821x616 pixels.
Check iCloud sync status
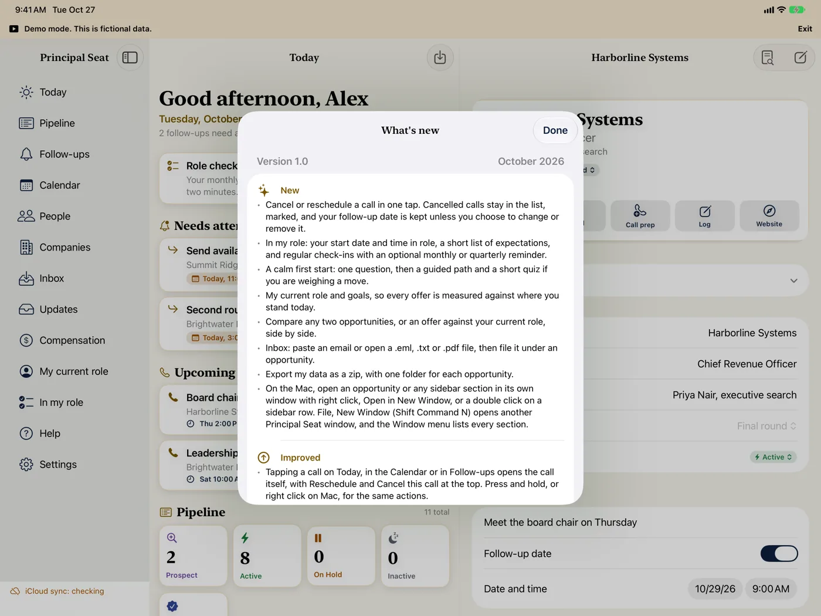57,591
